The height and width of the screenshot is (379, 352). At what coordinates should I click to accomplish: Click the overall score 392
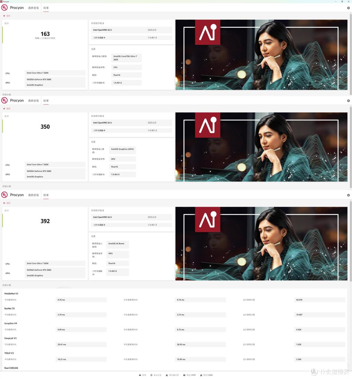click(x=45, y=221)
